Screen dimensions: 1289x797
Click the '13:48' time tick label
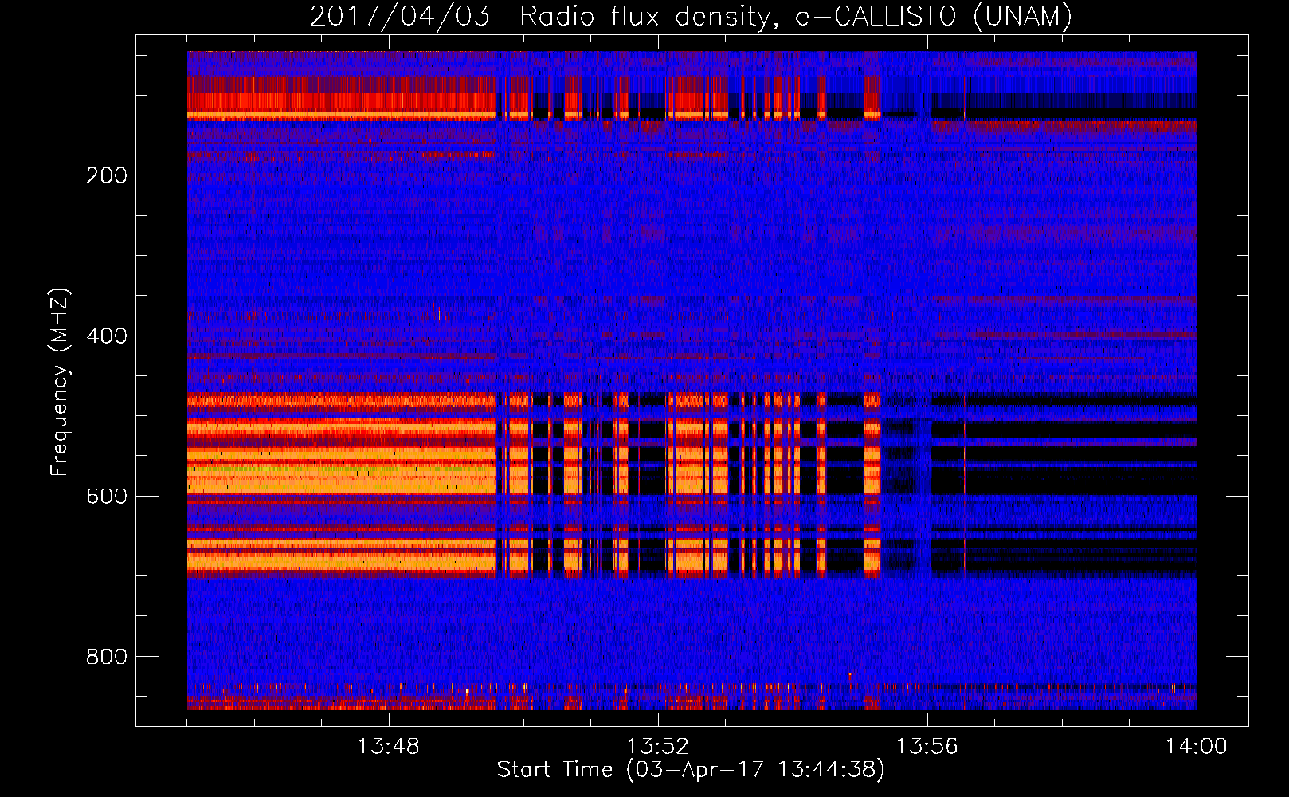389,747
